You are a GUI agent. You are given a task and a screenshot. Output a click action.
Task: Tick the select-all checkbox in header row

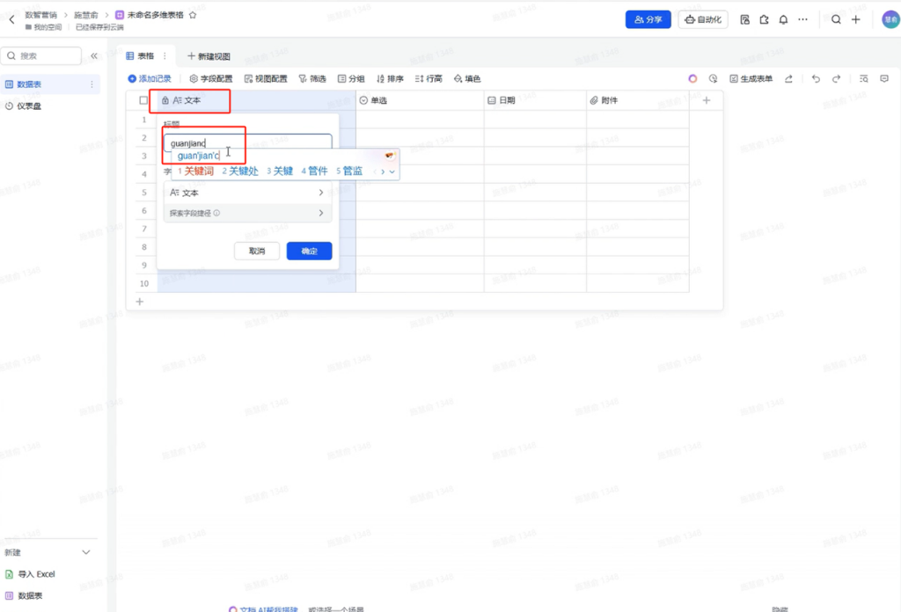pos(143,100)
